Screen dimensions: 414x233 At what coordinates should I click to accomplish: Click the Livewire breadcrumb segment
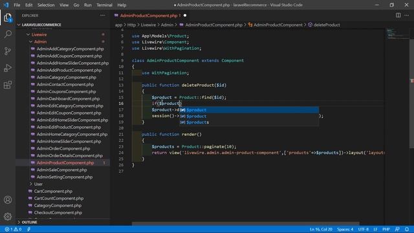[x=148, y=25]
